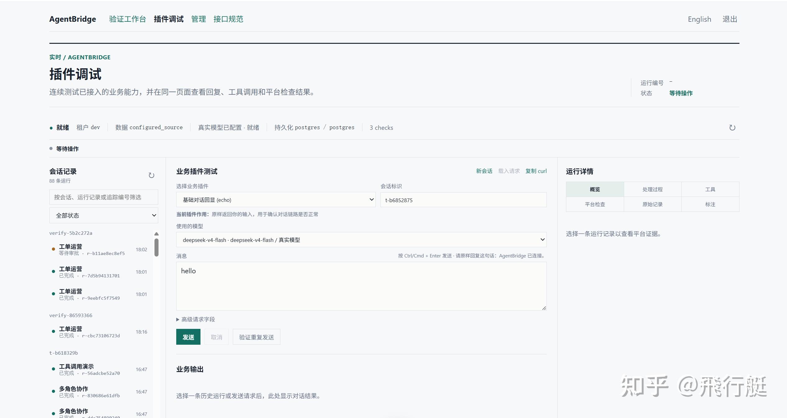Viewport: 787px width, 418px height.
Task: Expand the 高级请求字段 section
Action: [196, 319]
